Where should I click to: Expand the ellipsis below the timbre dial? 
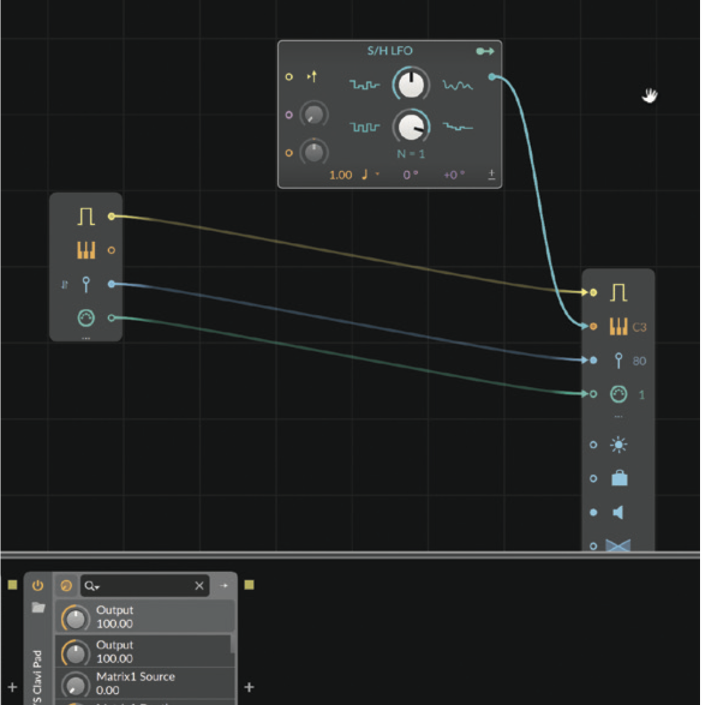(x=618, y=415)
